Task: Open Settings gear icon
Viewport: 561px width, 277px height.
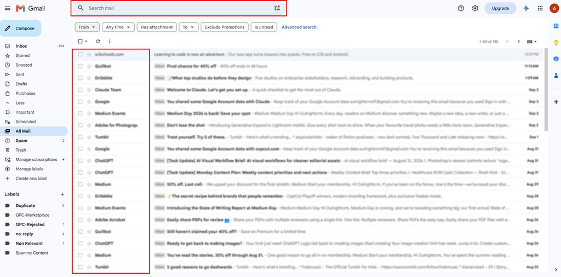Action: [475, 8]
